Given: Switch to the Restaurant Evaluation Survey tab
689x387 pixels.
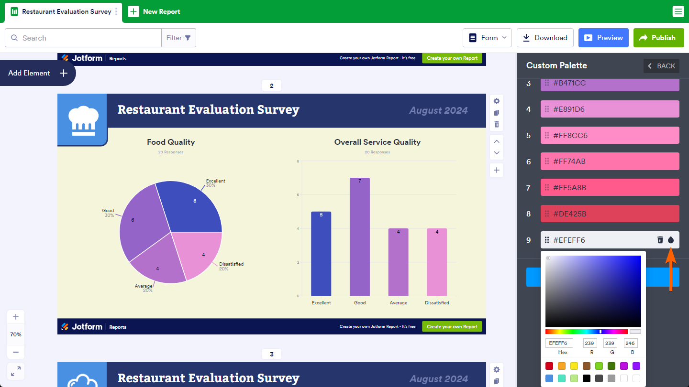Looking at the screenshot, I should [66, 11].
